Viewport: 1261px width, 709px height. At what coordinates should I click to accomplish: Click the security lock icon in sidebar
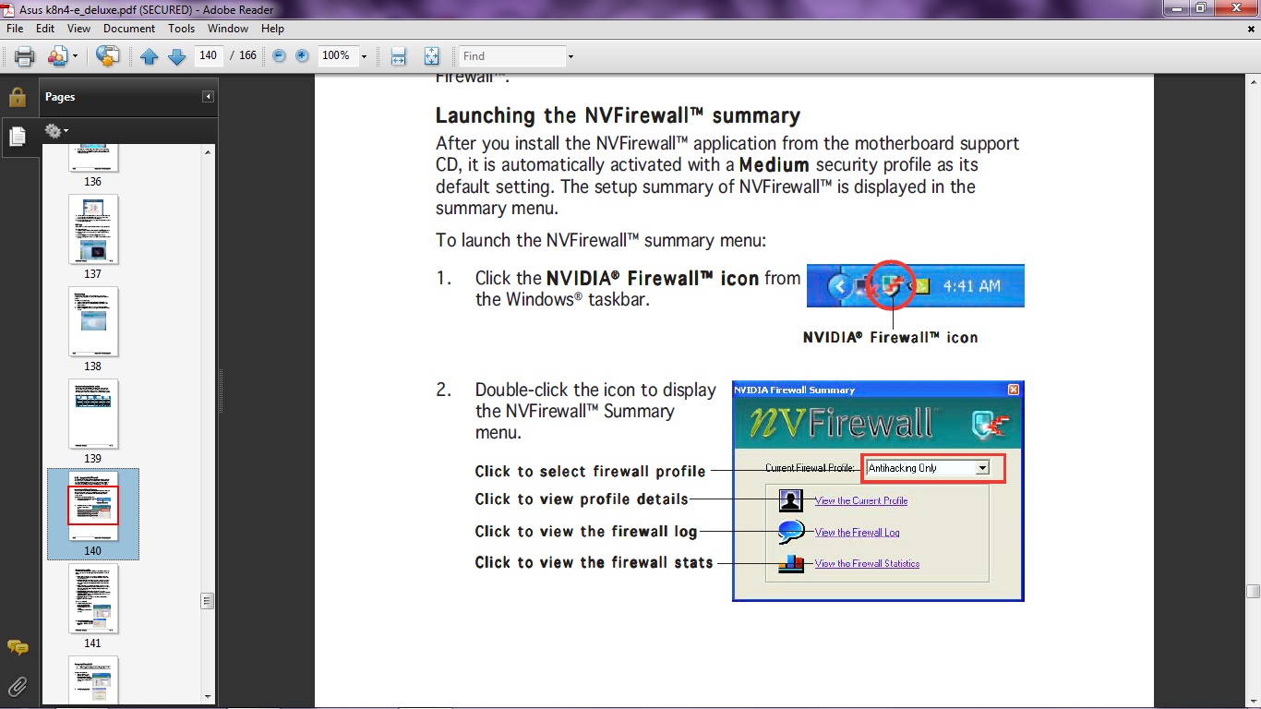[17, 97]
